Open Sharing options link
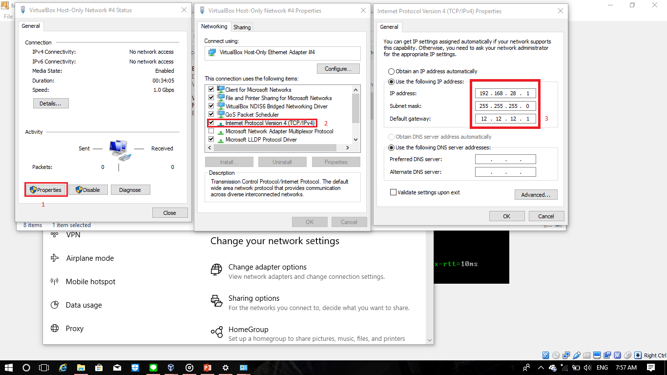This screenshot has width=667, height=375. (254, 298)
